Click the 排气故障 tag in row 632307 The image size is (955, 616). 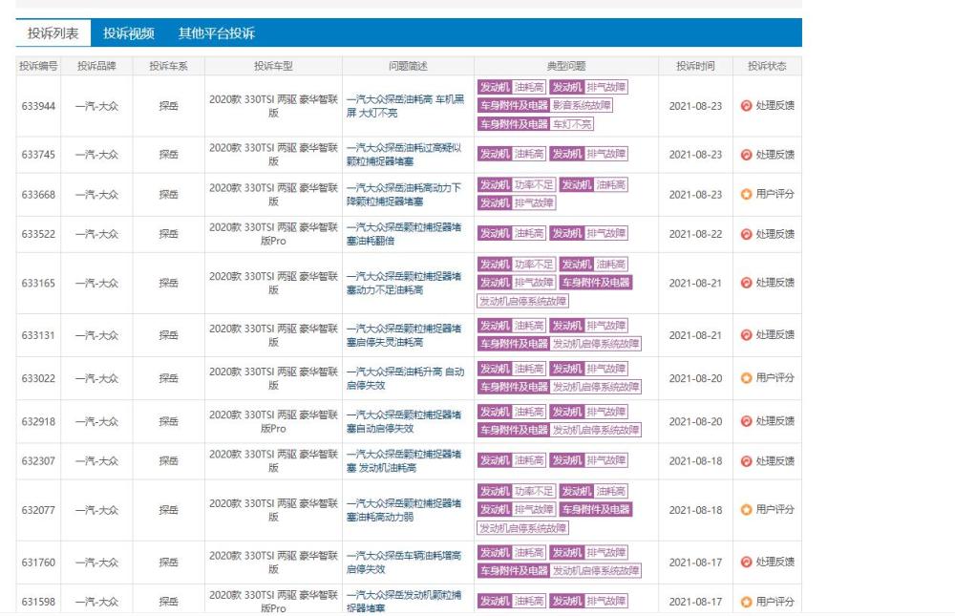click(606, 460)
